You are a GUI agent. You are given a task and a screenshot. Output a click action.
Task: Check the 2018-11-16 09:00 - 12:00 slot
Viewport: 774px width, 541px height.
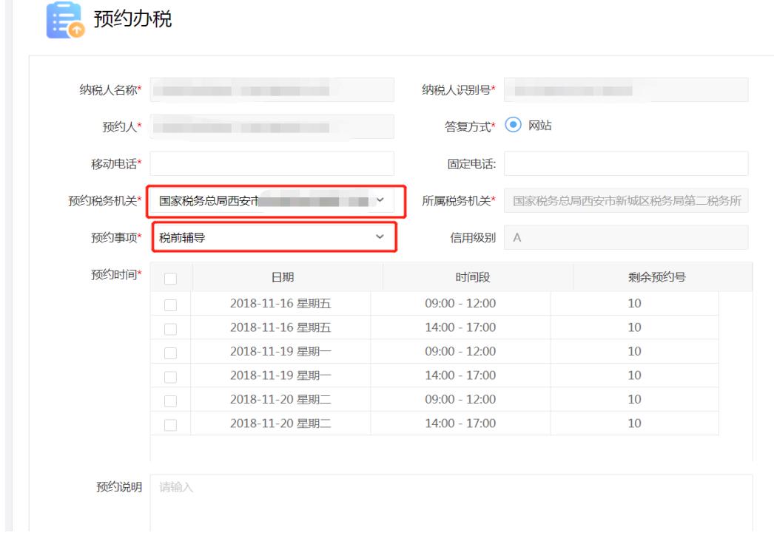171,304
